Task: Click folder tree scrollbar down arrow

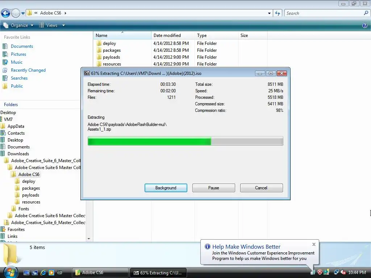Action: coord(89,239)
